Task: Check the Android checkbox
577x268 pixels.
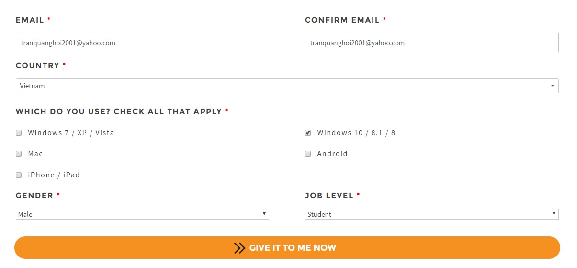Action: (308, 154)
